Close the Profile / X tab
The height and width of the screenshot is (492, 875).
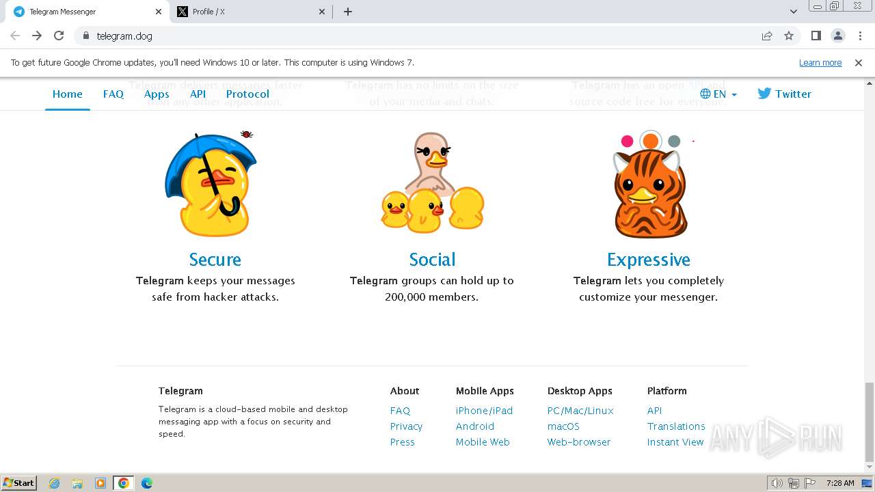[x=323, y=12]
